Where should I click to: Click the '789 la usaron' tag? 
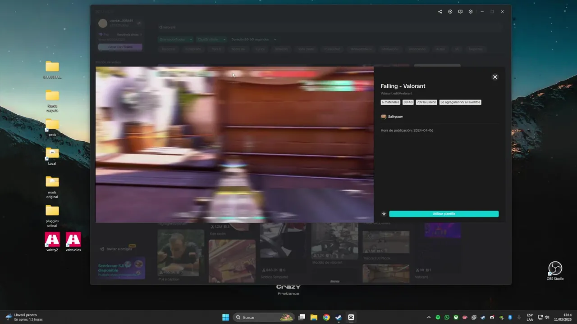pos(426,102)
